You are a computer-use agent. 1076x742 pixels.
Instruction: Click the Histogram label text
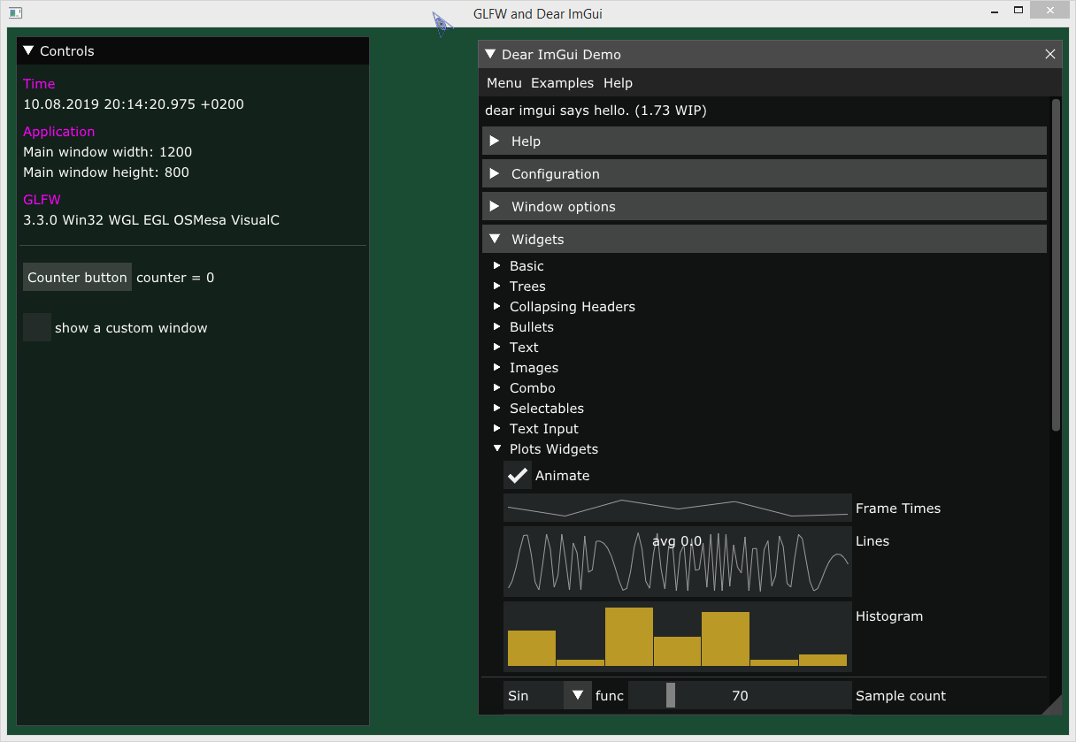[x=889, y=616]
